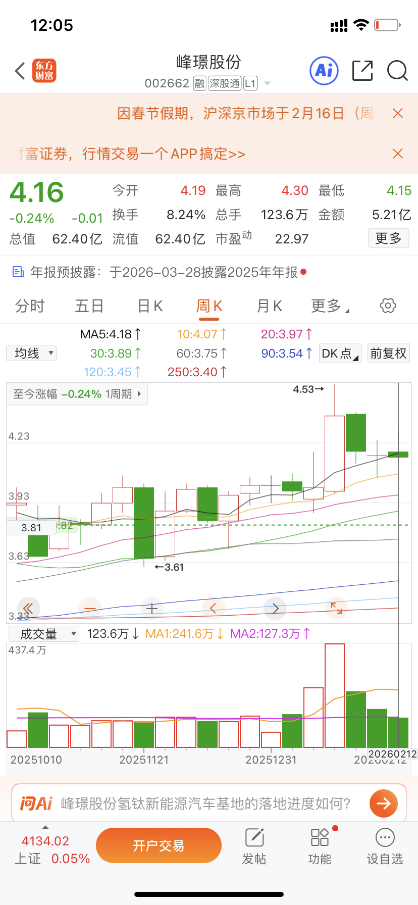Tap the 融 margin tag

click(199, 83)
